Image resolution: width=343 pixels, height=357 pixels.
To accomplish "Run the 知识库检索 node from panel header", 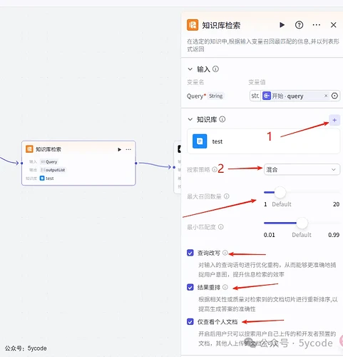I will [282, 25].
